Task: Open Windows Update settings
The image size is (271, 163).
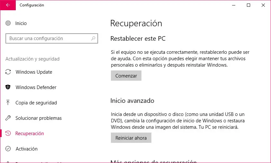Action: coord(34,72)
